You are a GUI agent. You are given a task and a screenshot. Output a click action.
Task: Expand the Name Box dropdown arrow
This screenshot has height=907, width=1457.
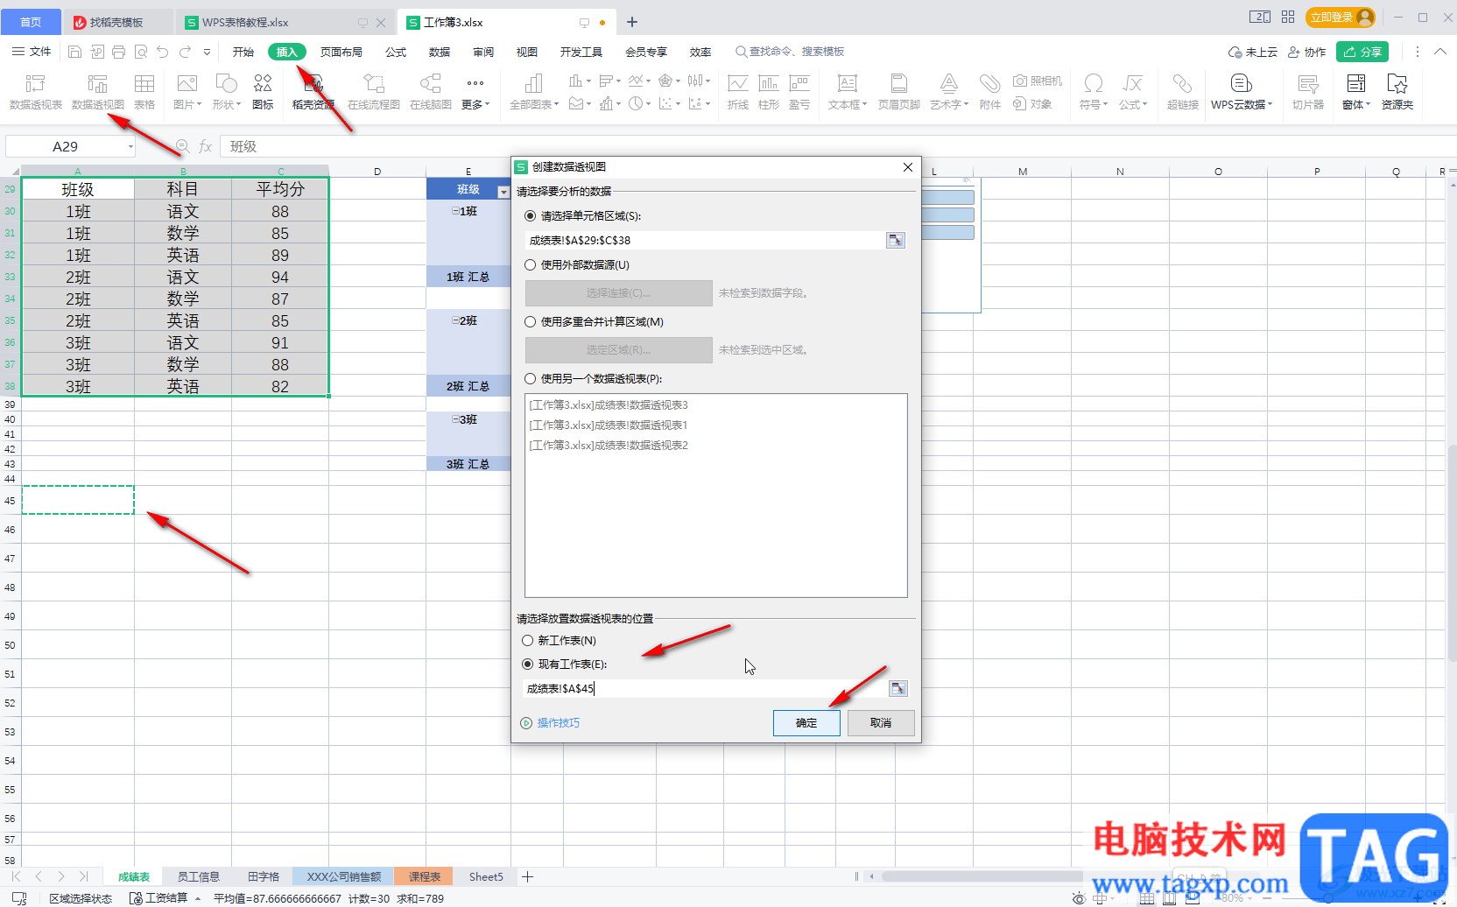(x=130, y=146)
